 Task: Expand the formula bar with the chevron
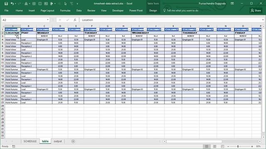263,20
